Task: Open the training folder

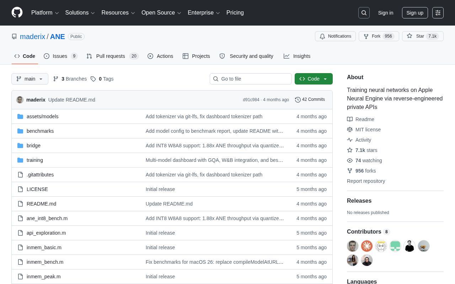Action: coord(35,160)
